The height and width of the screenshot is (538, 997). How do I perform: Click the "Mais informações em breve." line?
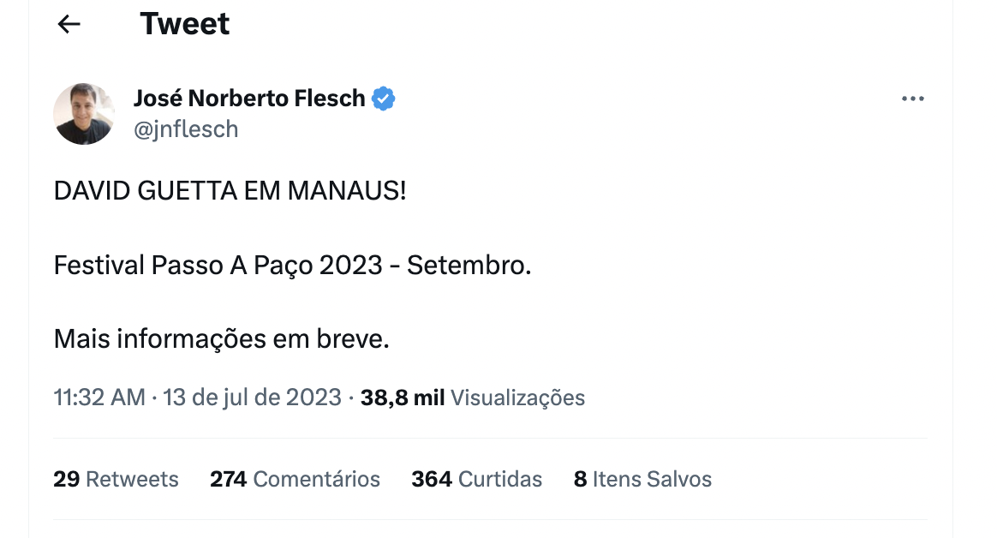[222, 339]
